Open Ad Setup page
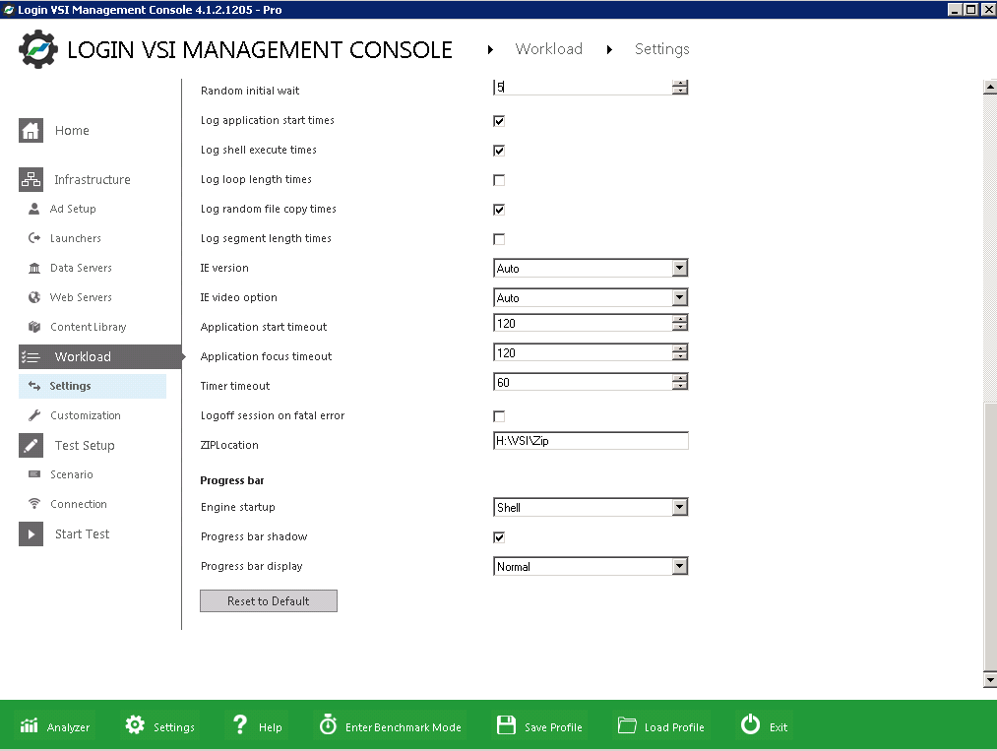The width and height of the screenshot is (997, 751). (x=73, y=209)
